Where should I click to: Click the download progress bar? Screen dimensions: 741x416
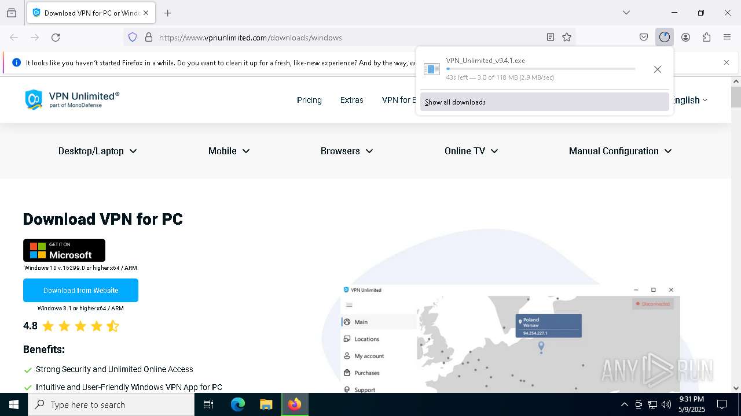(541, 69)
